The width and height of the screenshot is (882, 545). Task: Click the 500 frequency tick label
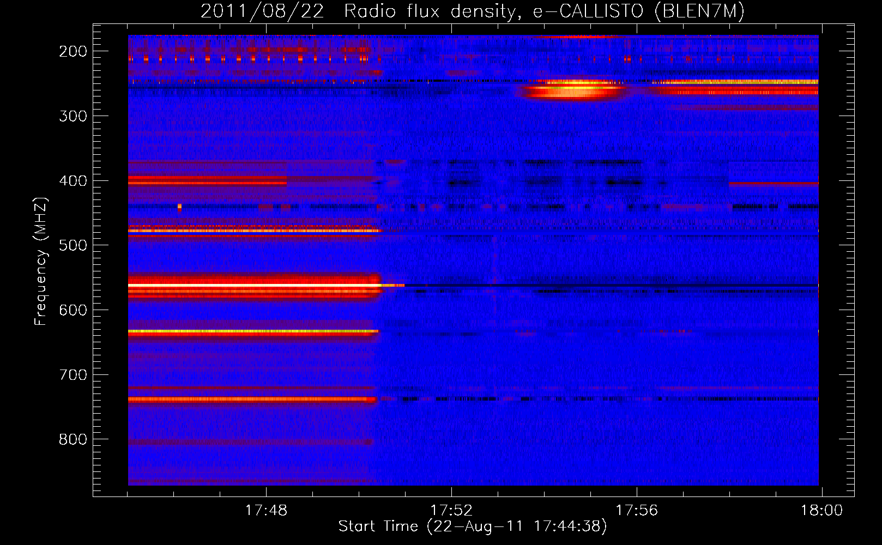pyautogui.click(x=73, y=245)
